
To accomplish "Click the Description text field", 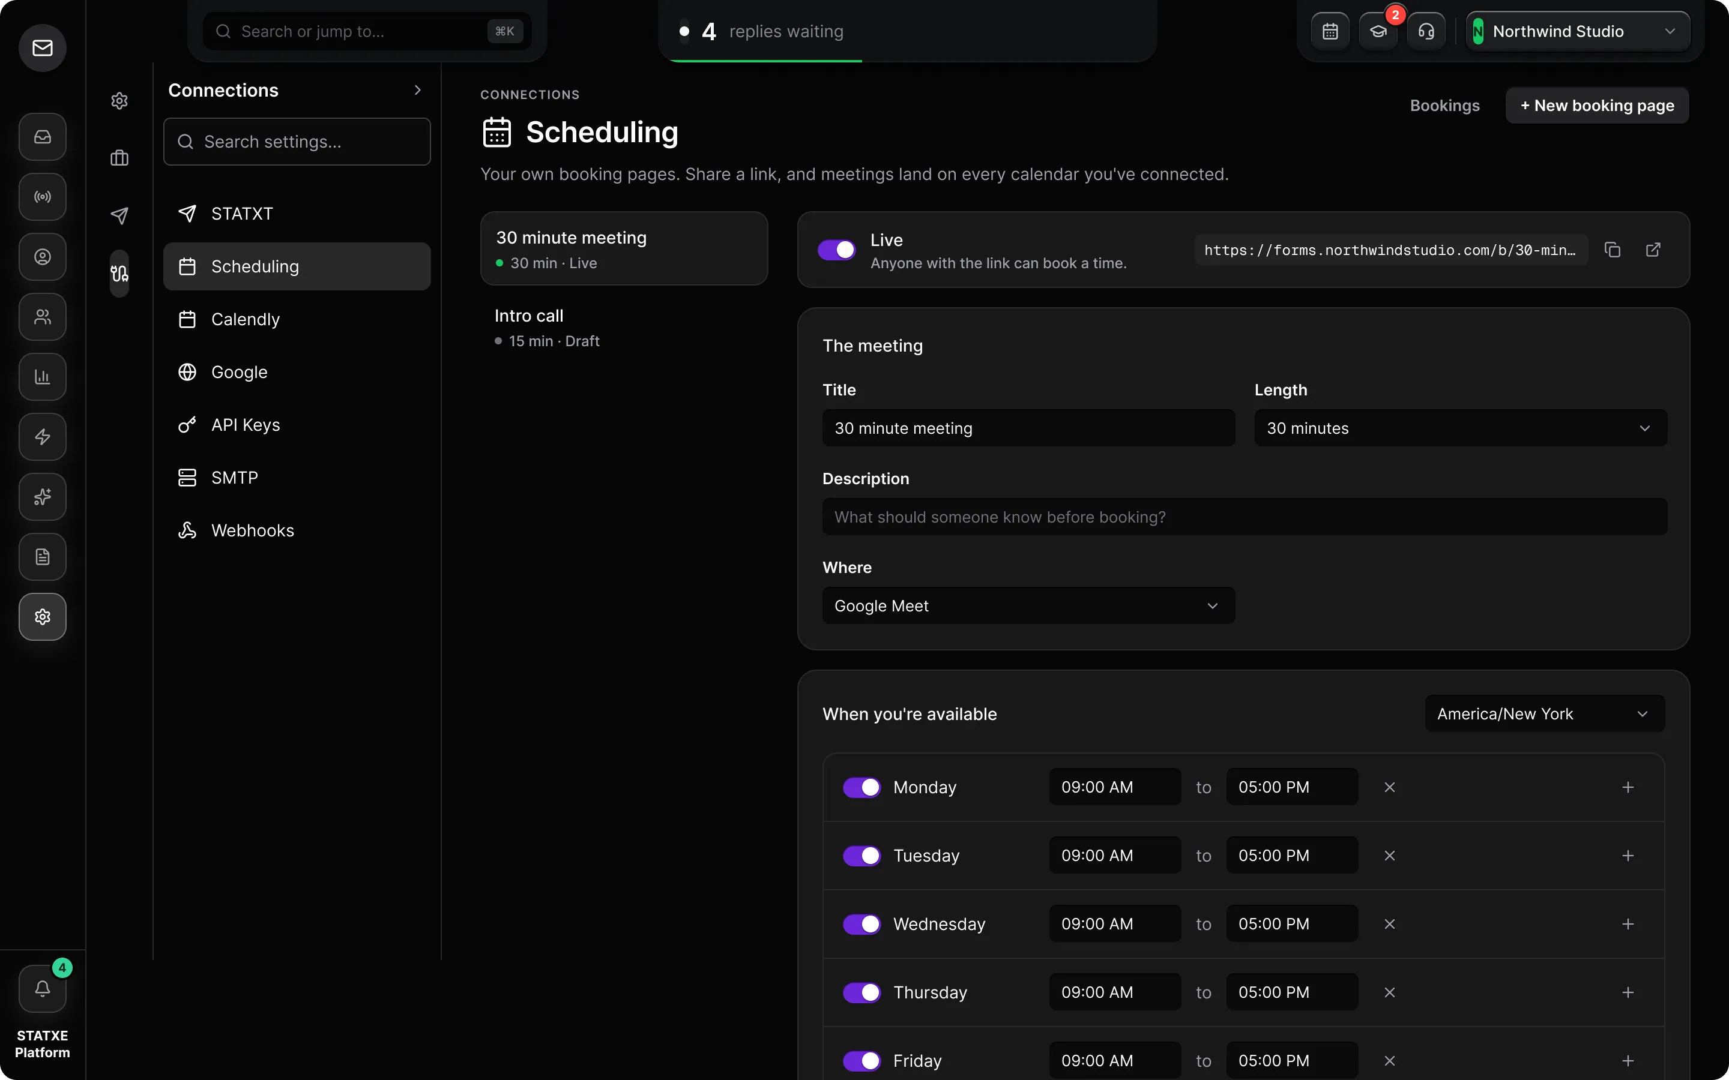I will pos(1245,517).
